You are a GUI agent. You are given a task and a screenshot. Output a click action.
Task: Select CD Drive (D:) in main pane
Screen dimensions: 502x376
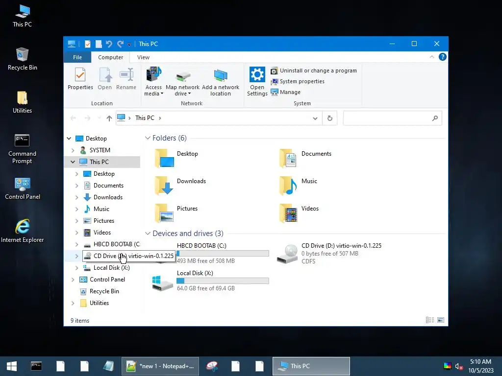point(329,253)
